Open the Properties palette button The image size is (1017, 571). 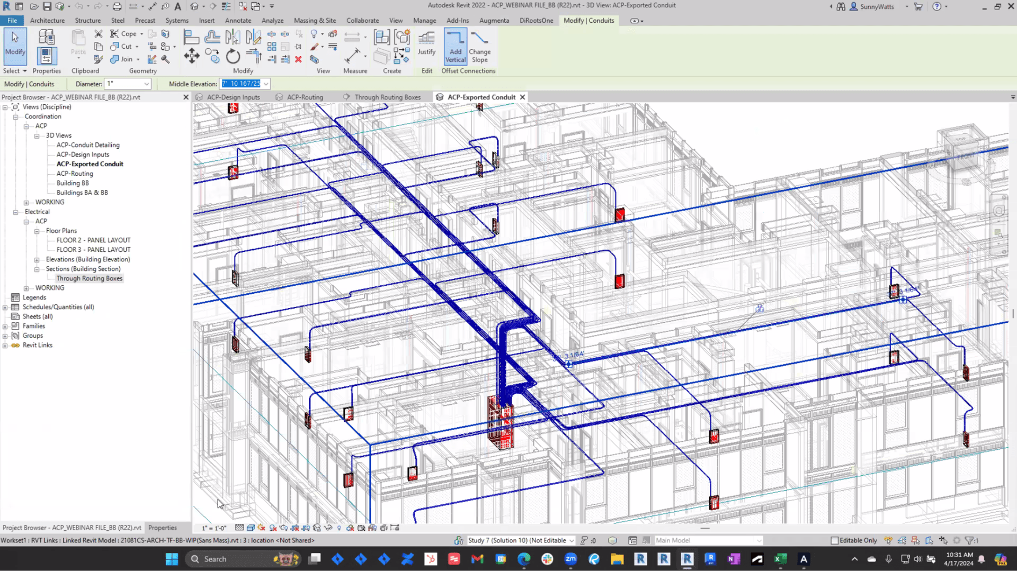point(46,56)
